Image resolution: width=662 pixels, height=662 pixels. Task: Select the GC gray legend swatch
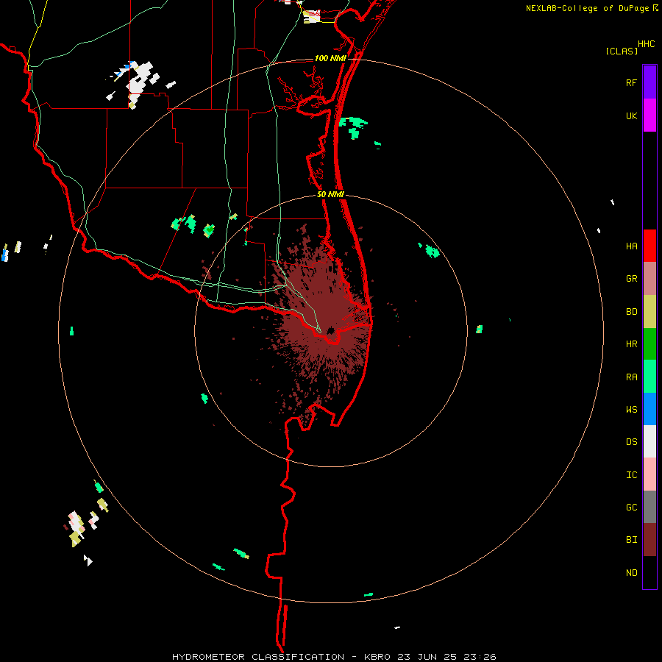click(649, 507)
